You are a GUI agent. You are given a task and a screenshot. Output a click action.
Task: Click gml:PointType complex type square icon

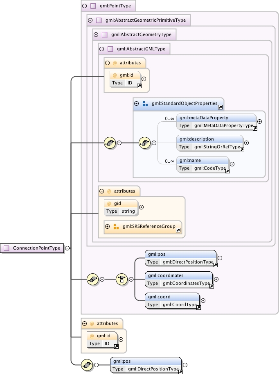pos(93,6)
